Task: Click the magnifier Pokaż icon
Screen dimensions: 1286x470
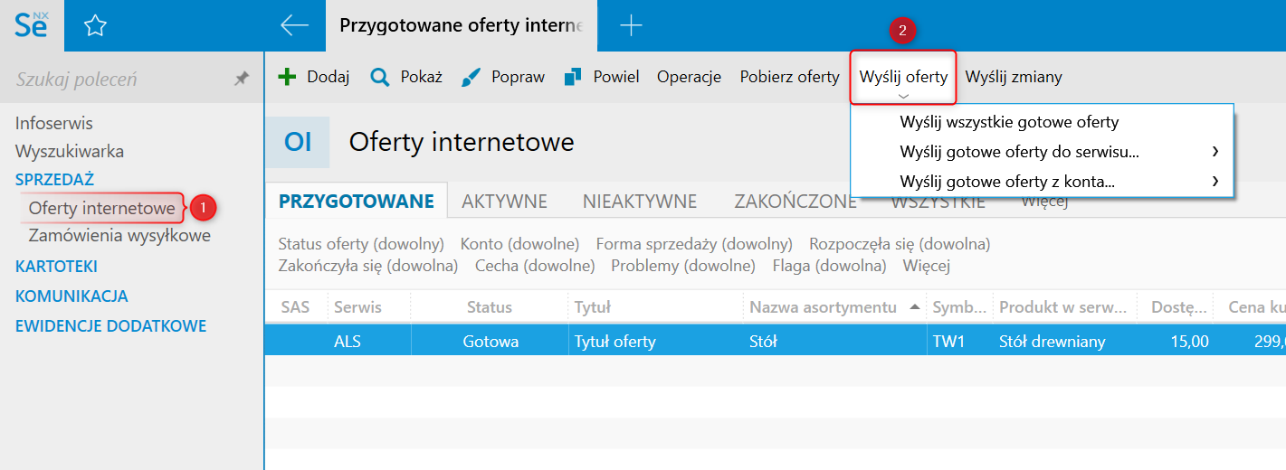Action: (x=380, y=77)
